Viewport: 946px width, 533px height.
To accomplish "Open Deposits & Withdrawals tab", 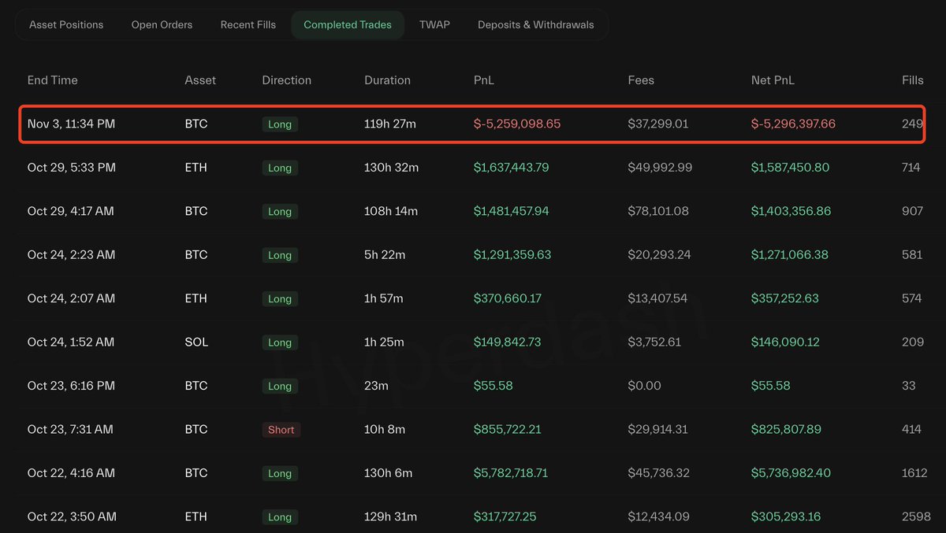I will 536,24.
